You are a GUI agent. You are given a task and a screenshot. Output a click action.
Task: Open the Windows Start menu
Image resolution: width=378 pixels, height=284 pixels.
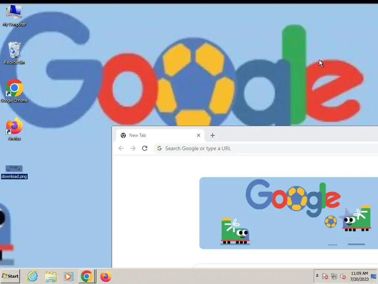(10, 276)
